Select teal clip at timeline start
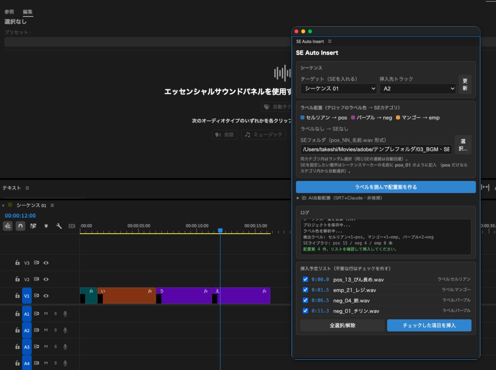This screenshot has height=370, width=496. point(89,295)
